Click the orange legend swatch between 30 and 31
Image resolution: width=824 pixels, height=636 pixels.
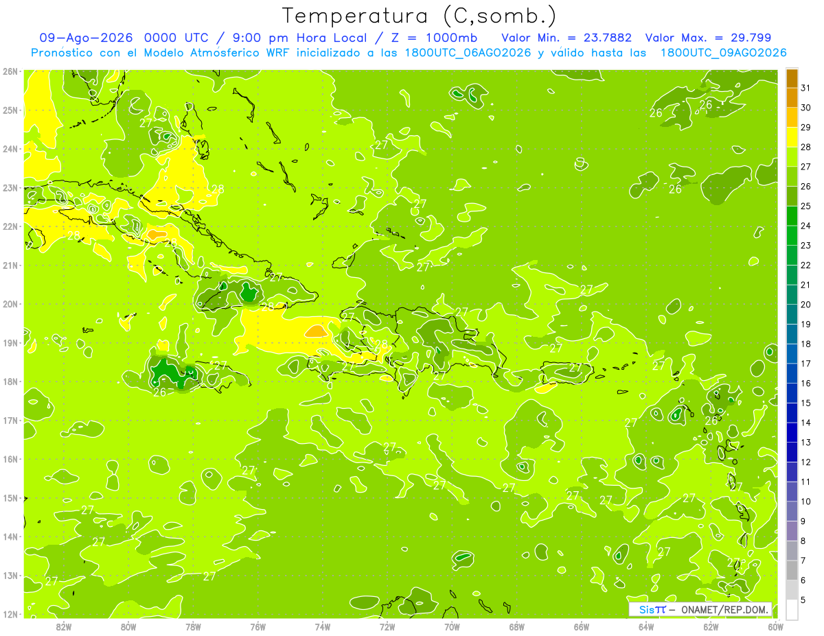pyautogui.click(x=792, y=97)
